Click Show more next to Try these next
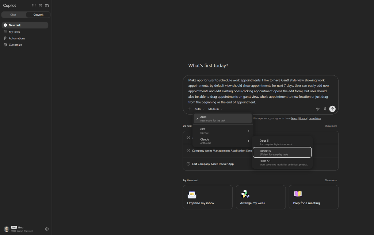Screen dimensions: 374x235 (x=331, y=180)
